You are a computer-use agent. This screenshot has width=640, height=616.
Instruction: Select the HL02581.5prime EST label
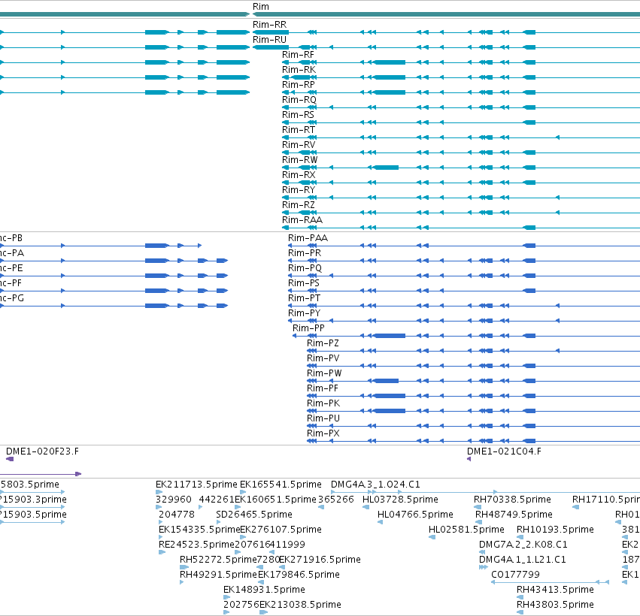[466, 530]
